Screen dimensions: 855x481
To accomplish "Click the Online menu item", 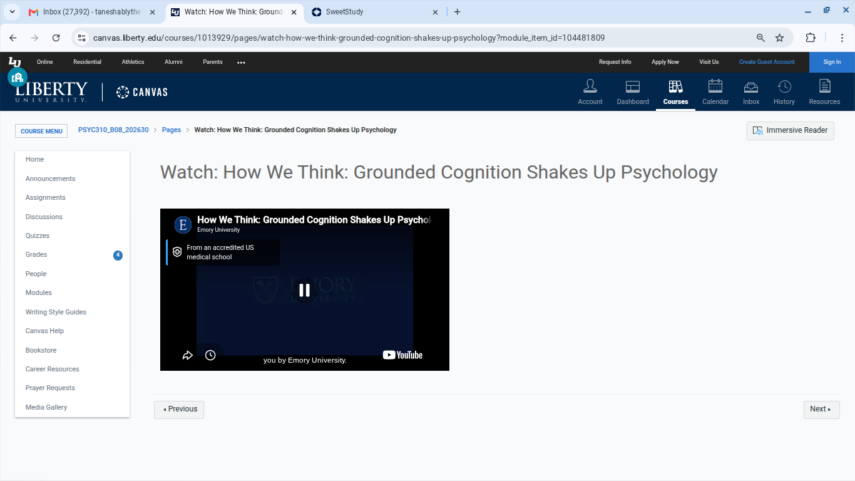I will (45, 62).
